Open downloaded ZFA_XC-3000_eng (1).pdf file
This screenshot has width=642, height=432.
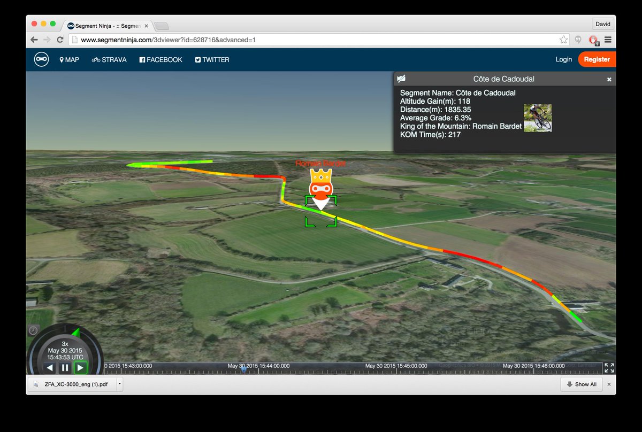72,384
